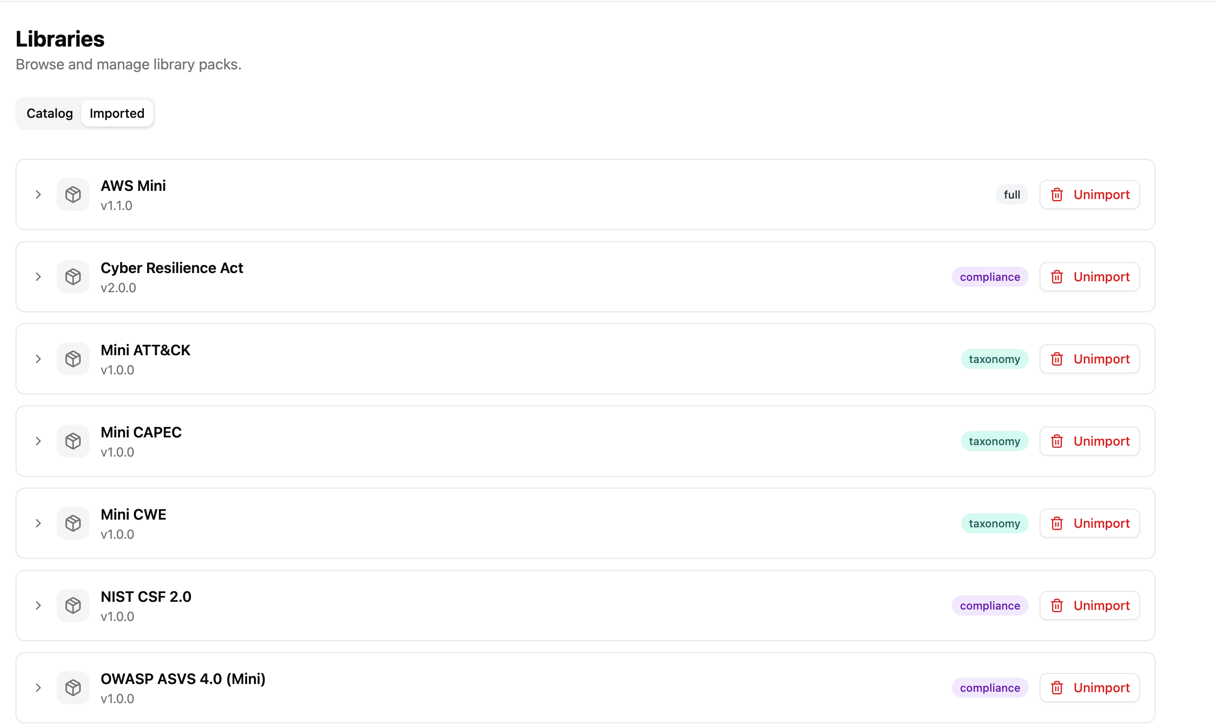Expand the AWS Mini library row

click(38, 195)
